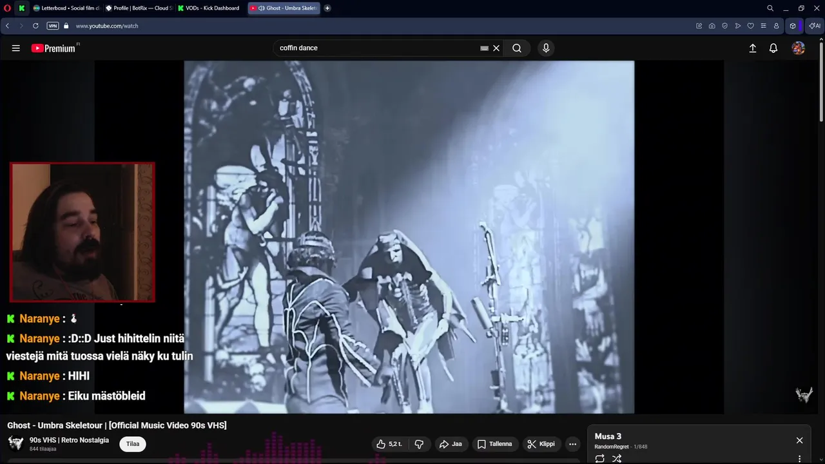Viewport: 825px width, 464px height.
Task: Open the on-screen keyboard in search box
Action: point(485,48)
